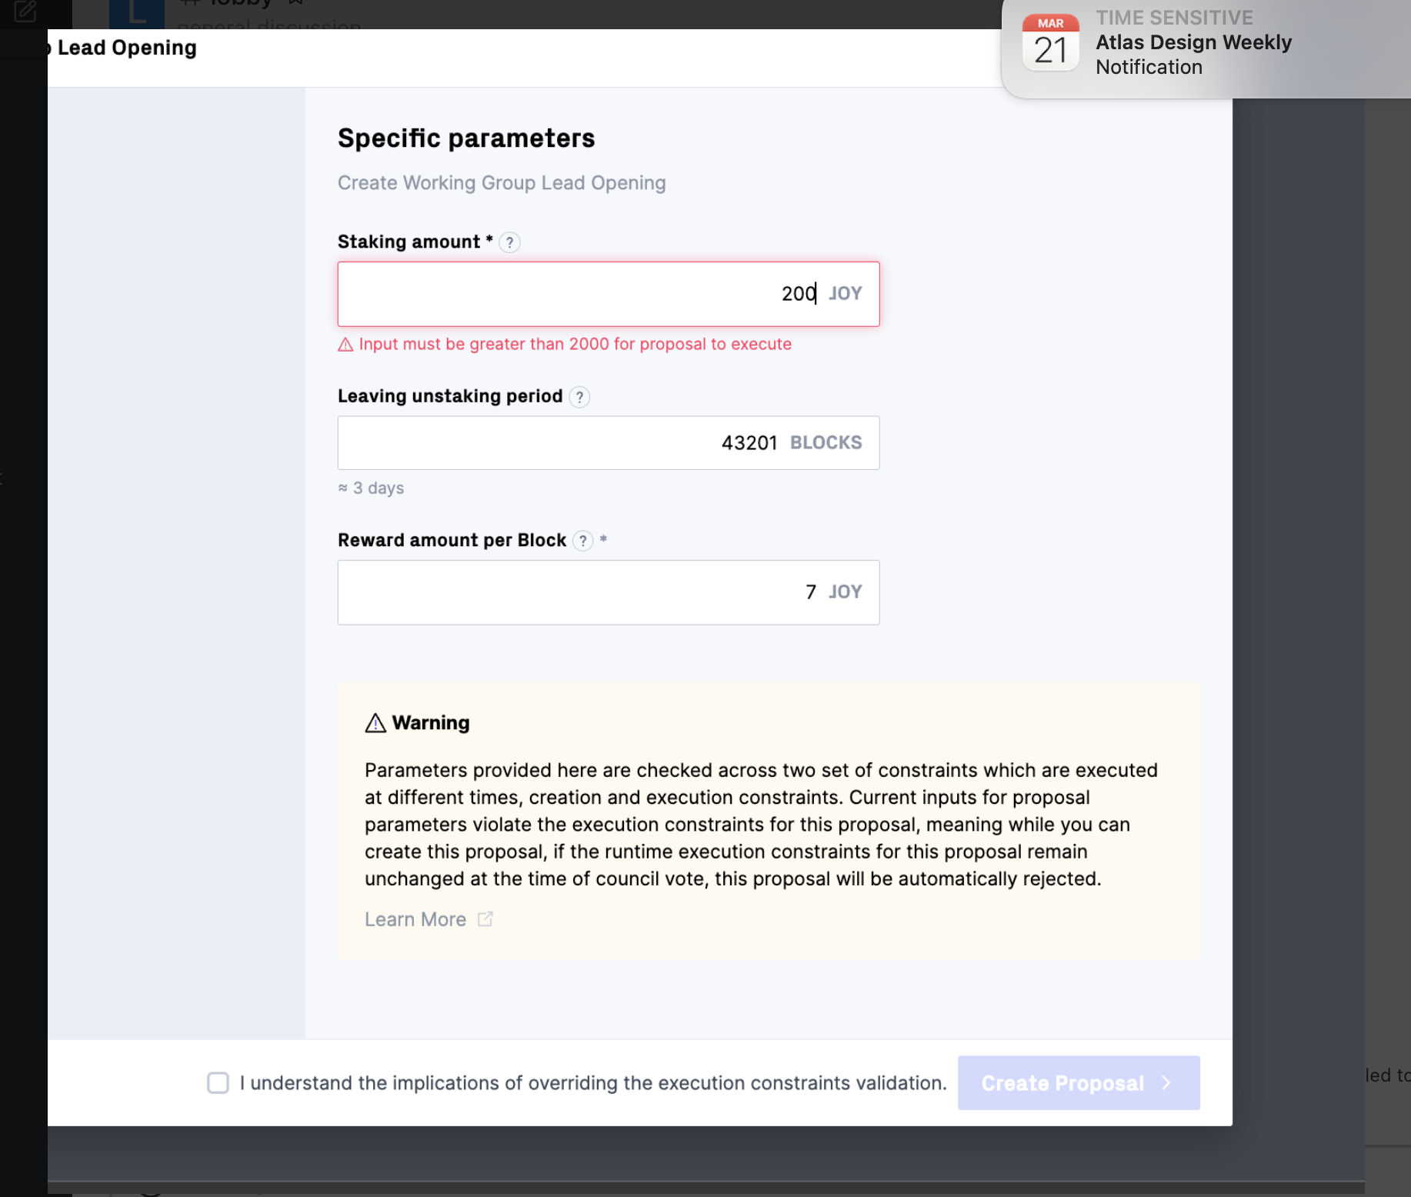Click the Warning triangle icon in warning box

tap(375, 723)
